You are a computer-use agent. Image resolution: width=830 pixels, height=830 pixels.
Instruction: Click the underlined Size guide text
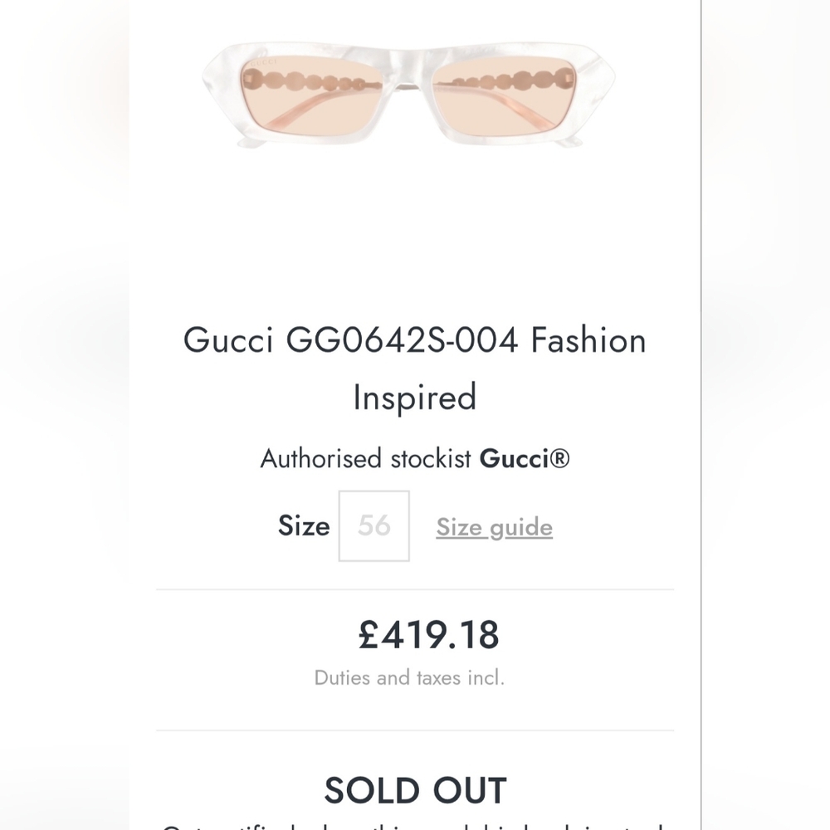(494, 527)
